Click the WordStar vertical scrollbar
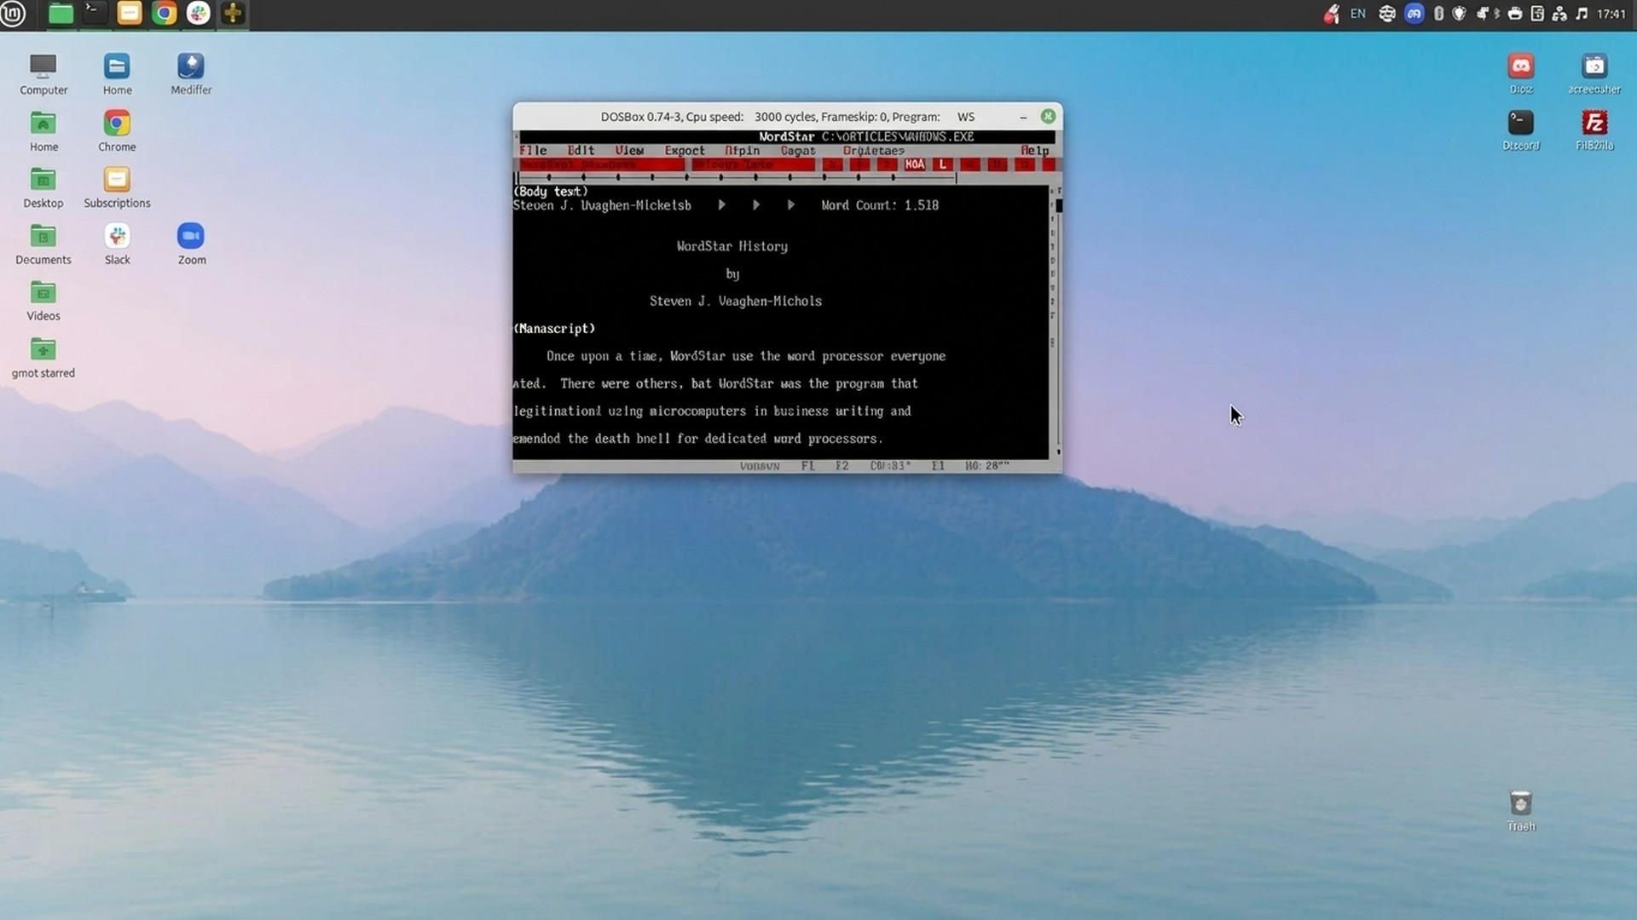 pyautogui.click(x=1058, y=322)
